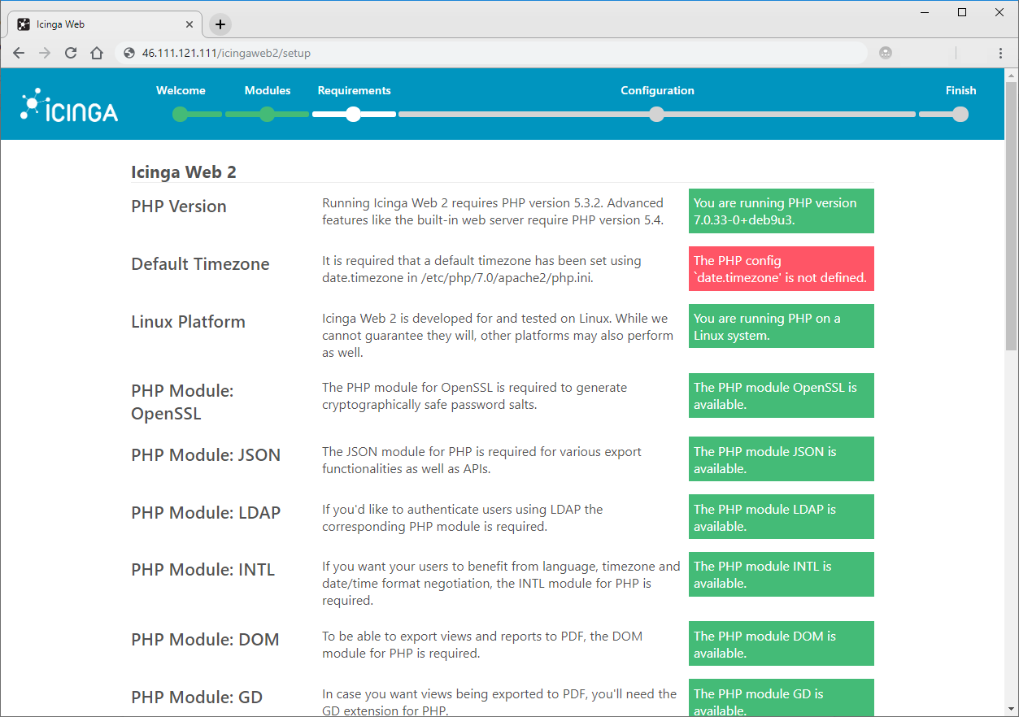The image size is (1019, 717).
Task: Click the Requirements progress indicator circle
Action: click(354, 114)
